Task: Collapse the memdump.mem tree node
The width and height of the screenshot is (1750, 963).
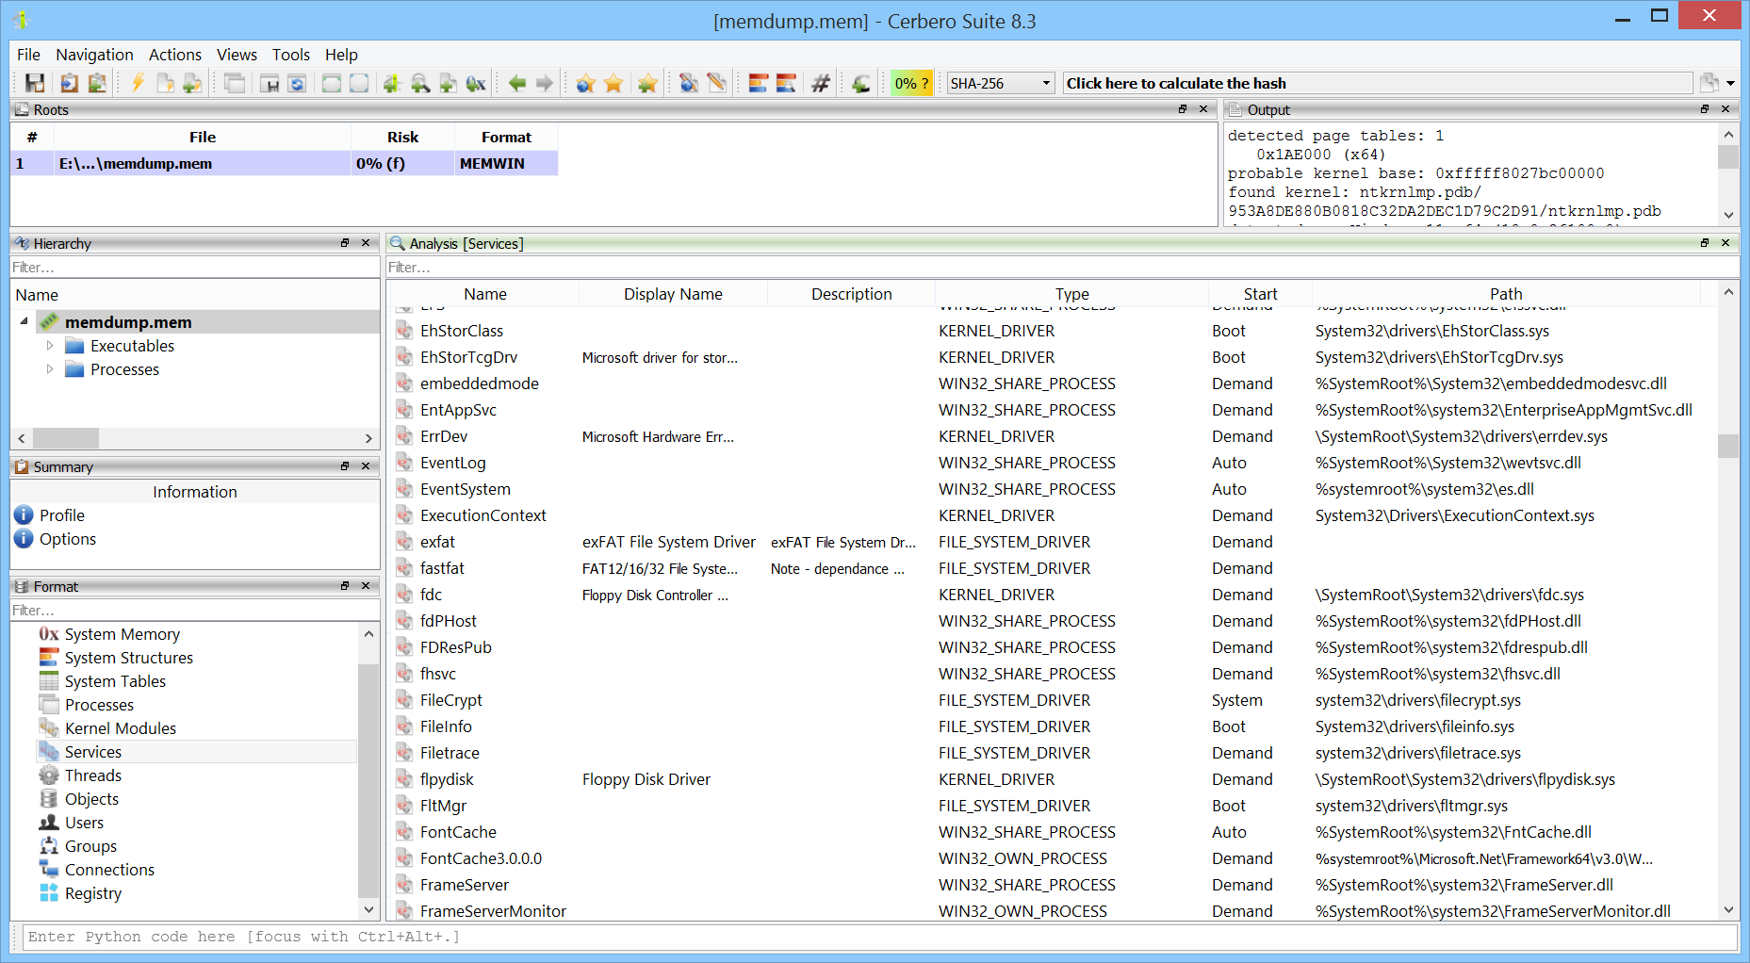Action: click(24, 321)
